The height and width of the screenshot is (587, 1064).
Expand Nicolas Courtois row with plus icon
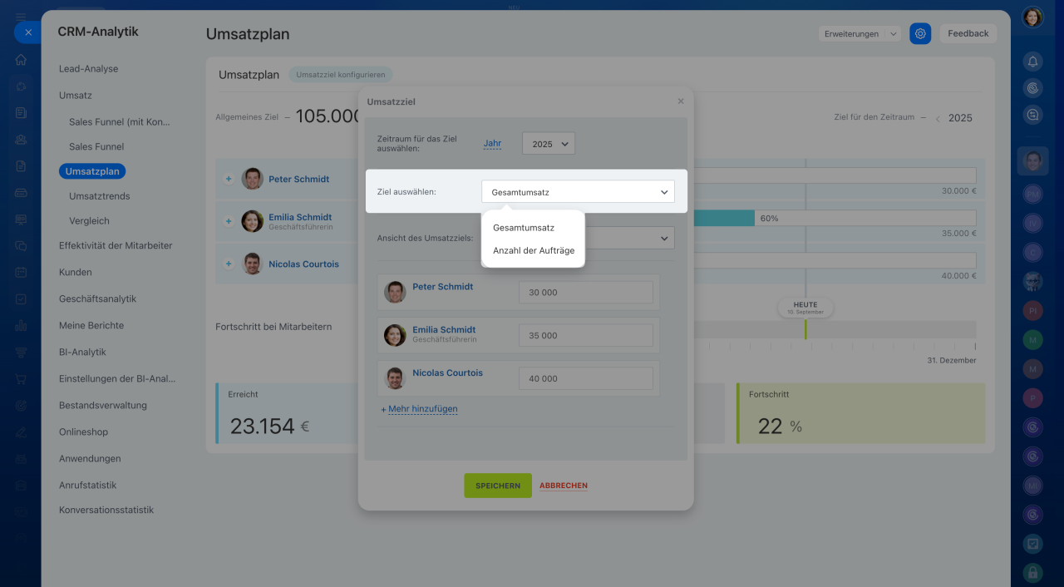tap(229, 264)
